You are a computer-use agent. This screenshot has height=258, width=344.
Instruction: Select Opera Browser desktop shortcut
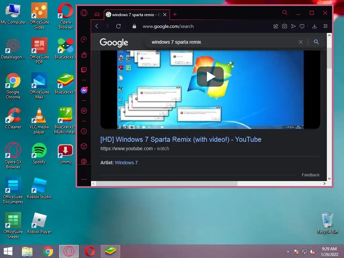tap(66, 16)
